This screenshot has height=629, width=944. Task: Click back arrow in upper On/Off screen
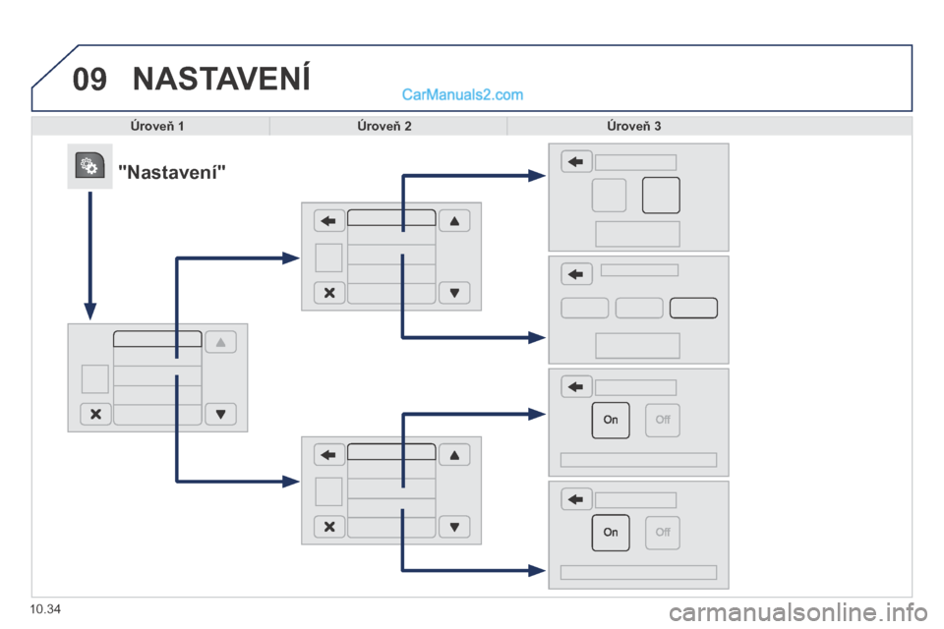pyautogui.click(x=577, y=387)
